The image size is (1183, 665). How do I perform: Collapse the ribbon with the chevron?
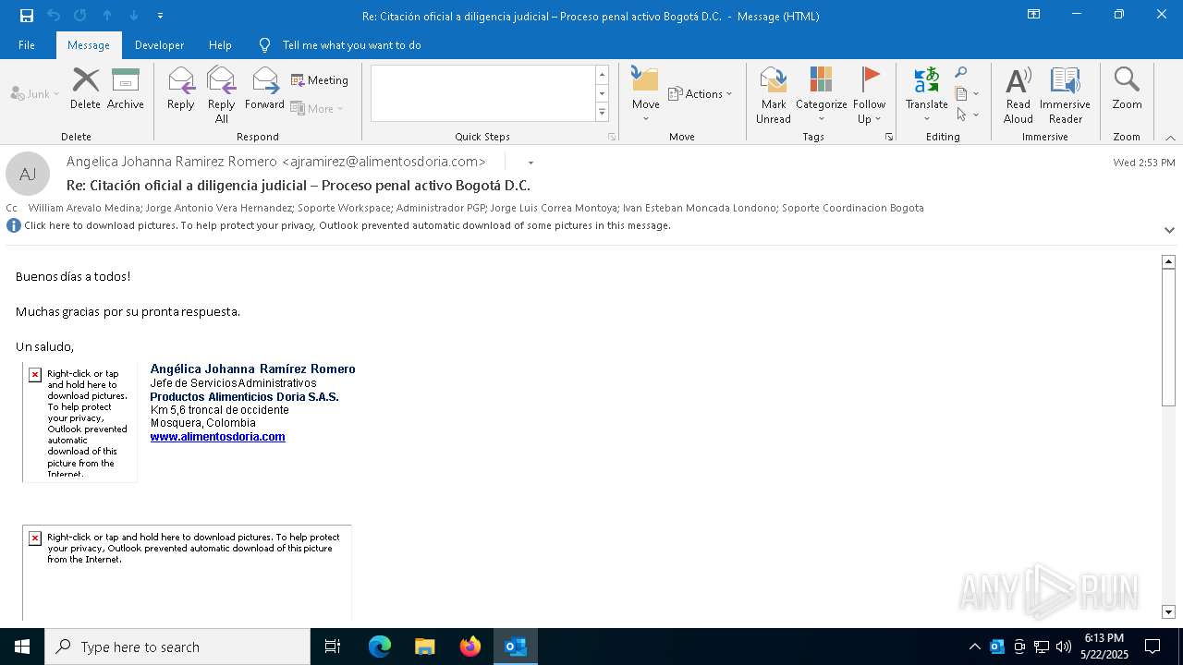1170,138
